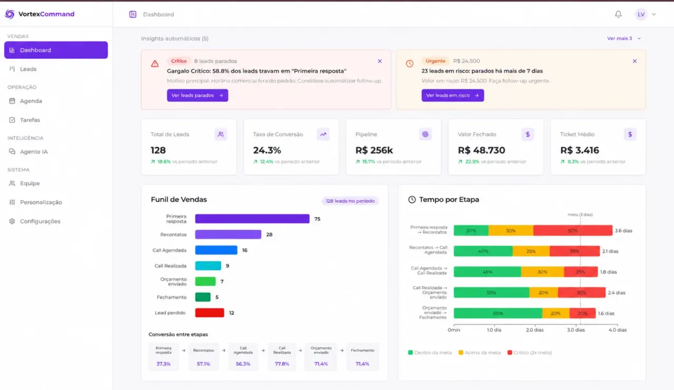
Task: Click the Configurações gear icon
Action: click(12, 221)
